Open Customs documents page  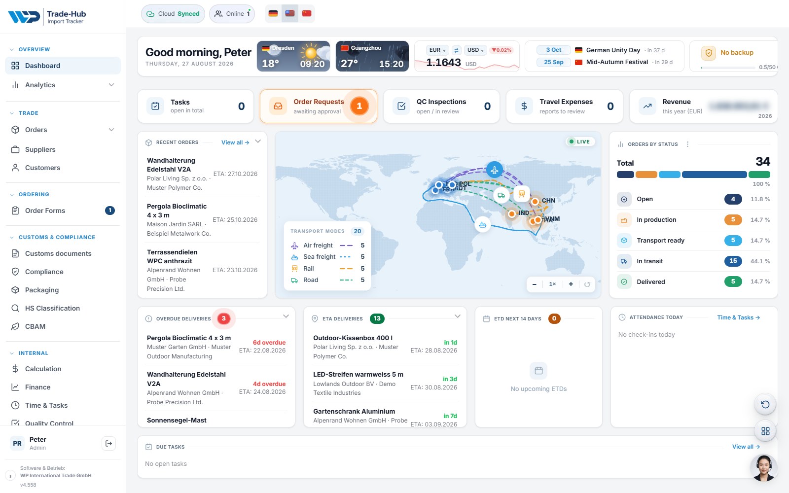[x=63, y=253]
